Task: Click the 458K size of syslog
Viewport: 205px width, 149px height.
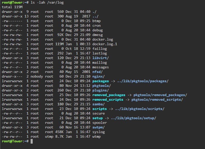Action: [59, 132]
